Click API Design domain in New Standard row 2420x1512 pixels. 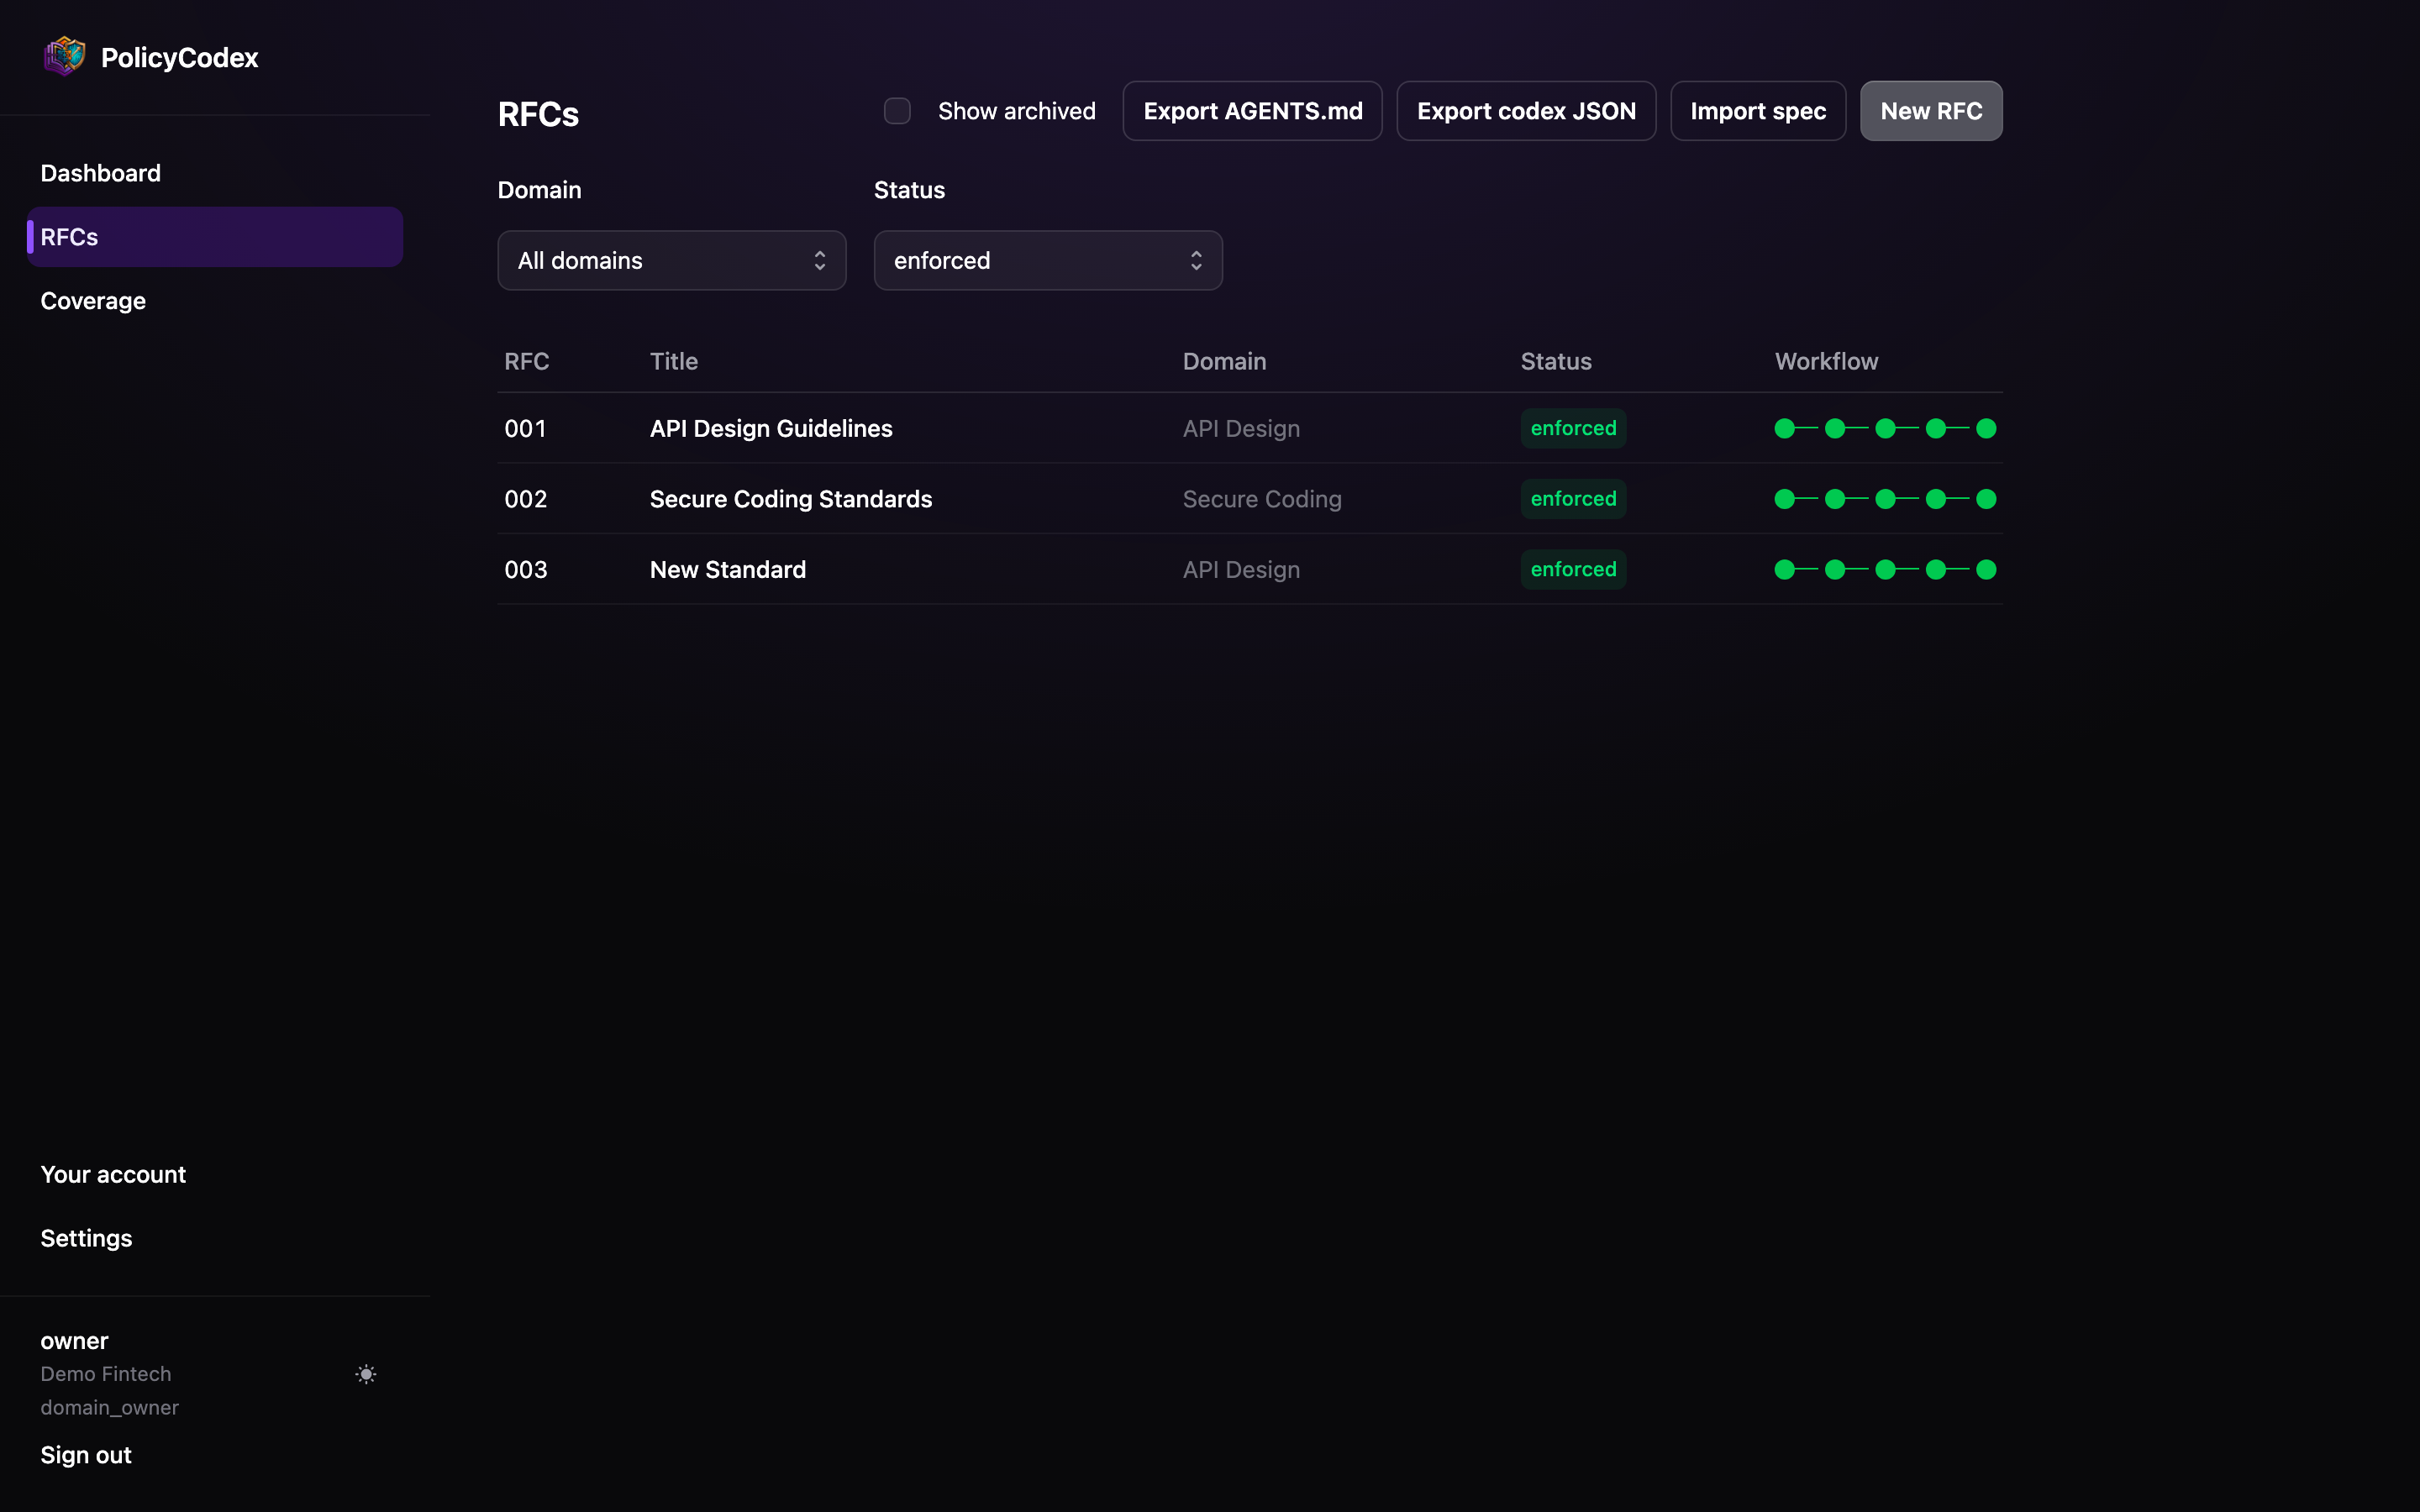point(1241,569)
